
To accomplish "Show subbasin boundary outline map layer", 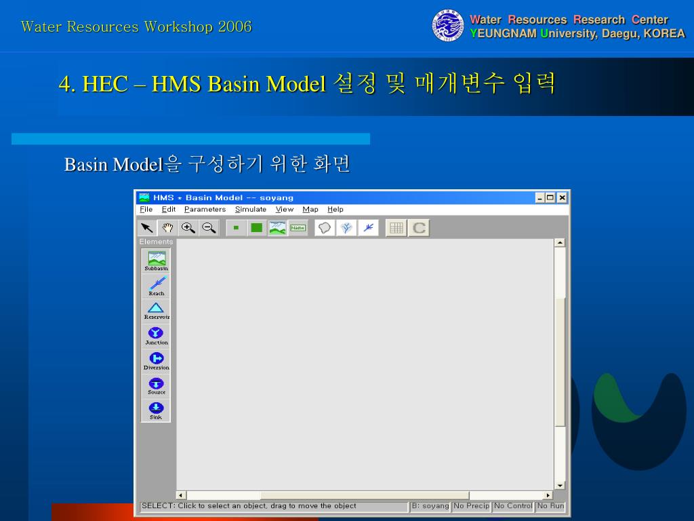I will [325, 228].
